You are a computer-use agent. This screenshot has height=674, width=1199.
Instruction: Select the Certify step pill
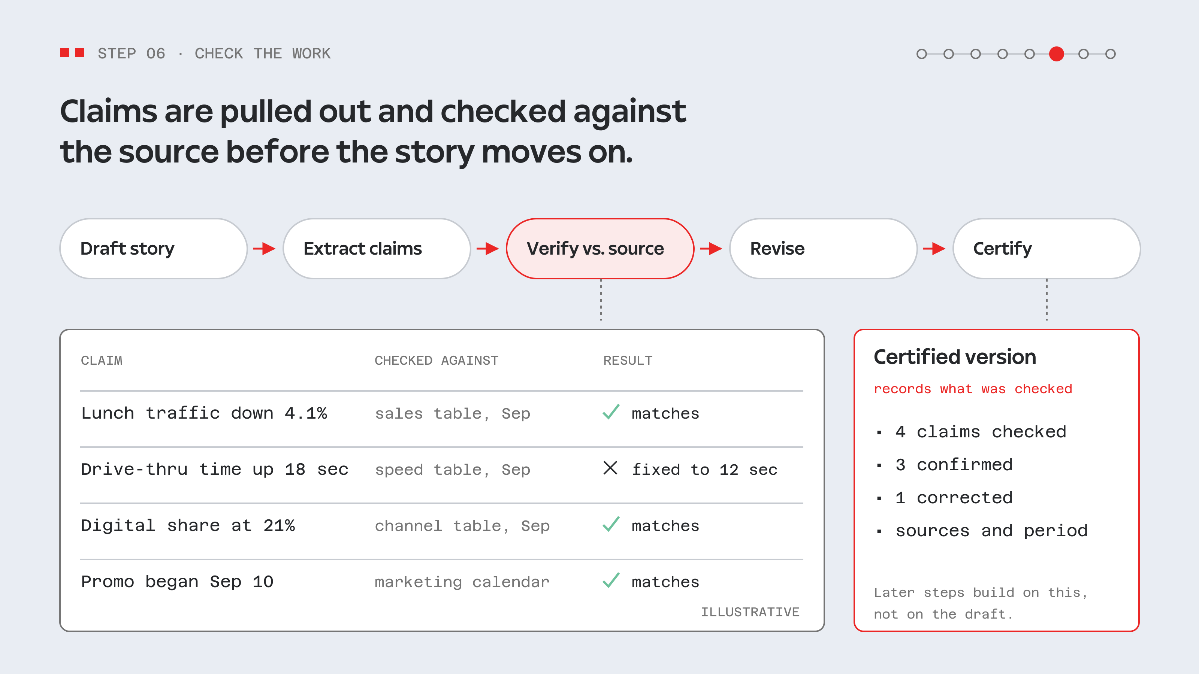tap(1047, 248)
